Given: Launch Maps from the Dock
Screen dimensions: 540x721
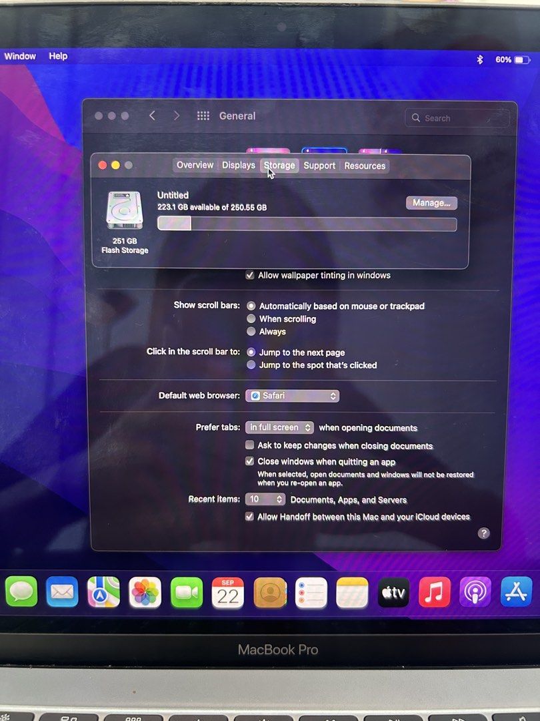Looking at the screenshot, I should [103, 591].
